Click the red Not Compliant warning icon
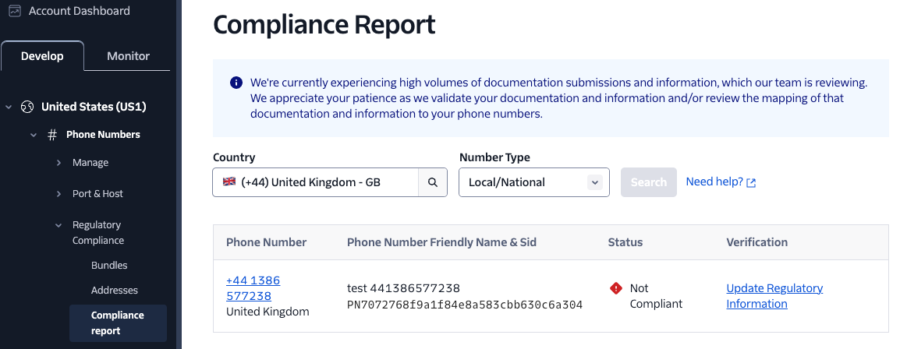Image resolution: width=900 pixels, height=349 pixels. pos(616,287)
